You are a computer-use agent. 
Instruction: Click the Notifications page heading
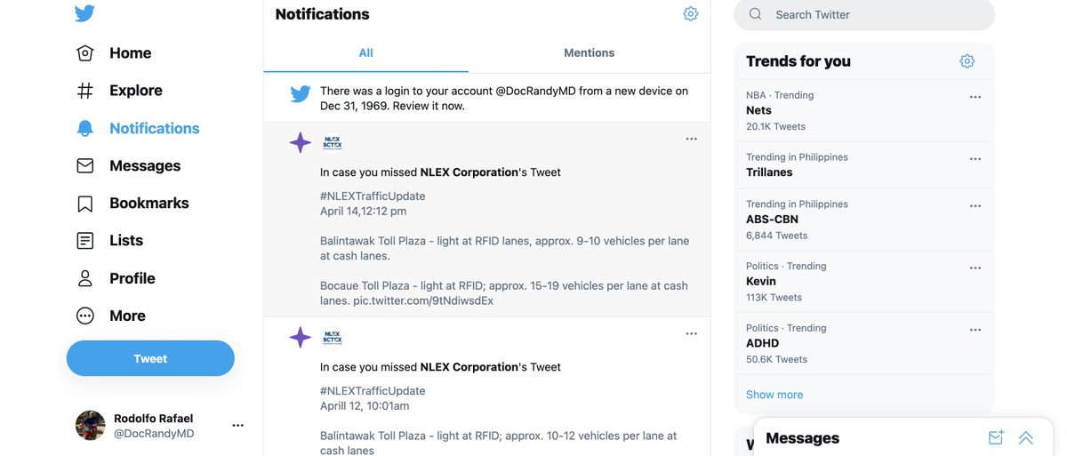pyautogui.click(x=322, y=14)
